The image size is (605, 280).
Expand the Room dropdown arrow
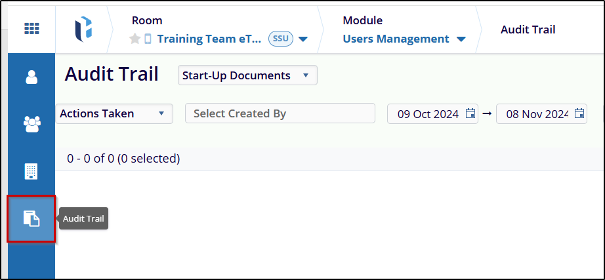(303, 39)
